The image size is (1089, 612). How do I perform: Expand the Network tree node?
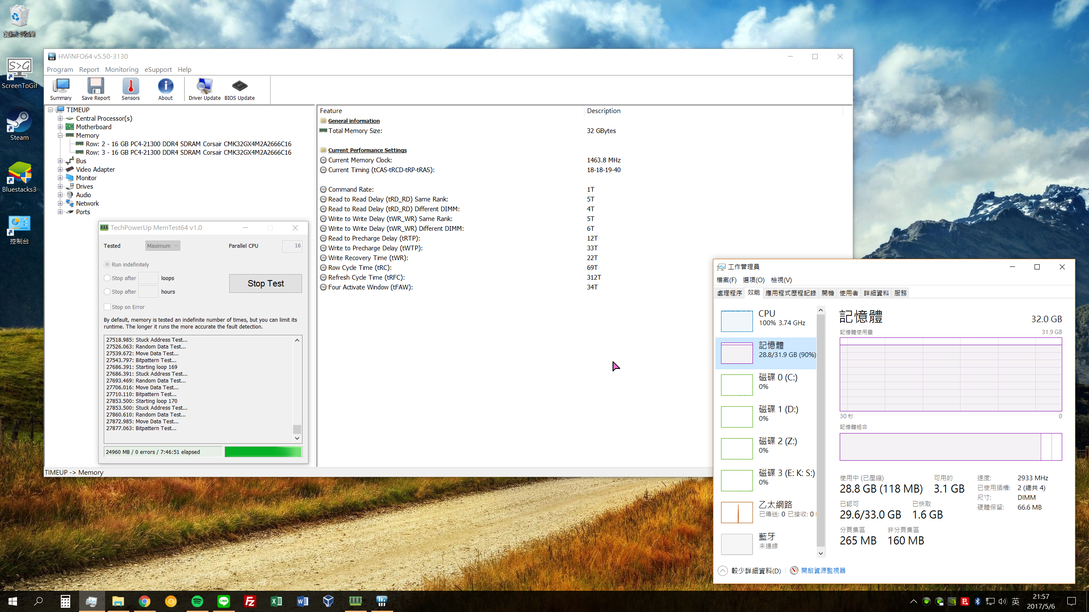point(60,203)
